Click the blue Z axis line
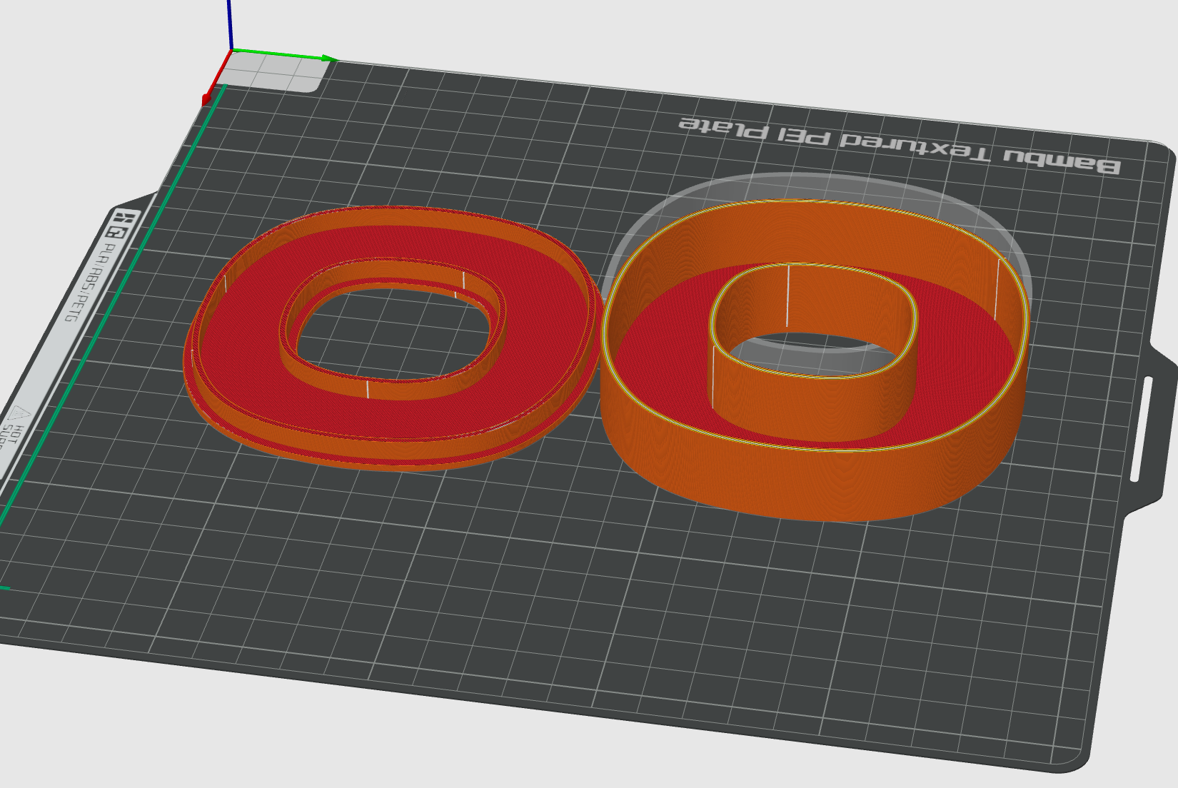 pyautogui.click(x=229, y=25)
